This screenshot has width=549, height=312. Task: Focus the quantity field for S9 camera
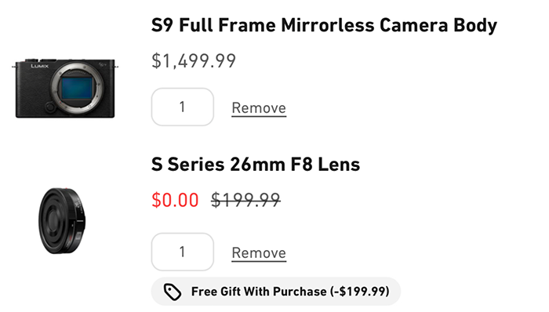click(x=183, y=107)
